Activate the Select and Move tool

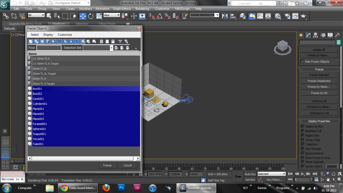[x=83, y=16]
